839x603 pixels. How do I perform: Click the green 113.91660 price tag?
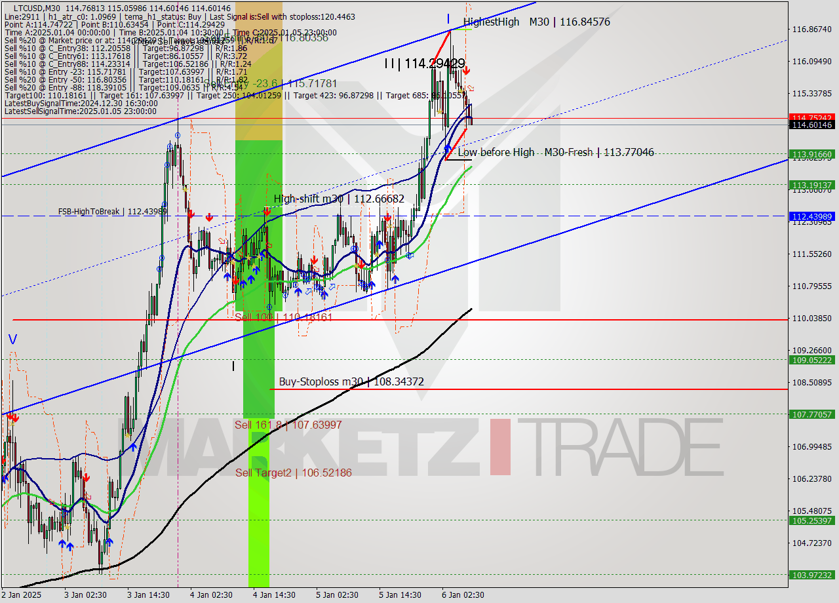(813, 155)
